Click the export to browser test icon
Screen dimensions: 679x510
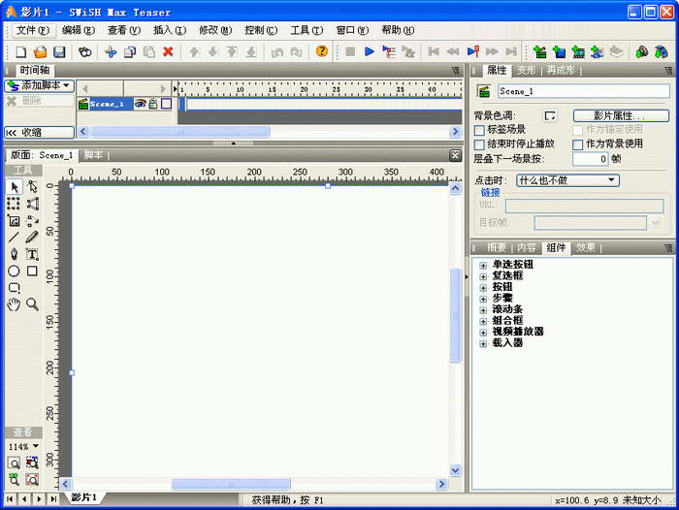661,52
